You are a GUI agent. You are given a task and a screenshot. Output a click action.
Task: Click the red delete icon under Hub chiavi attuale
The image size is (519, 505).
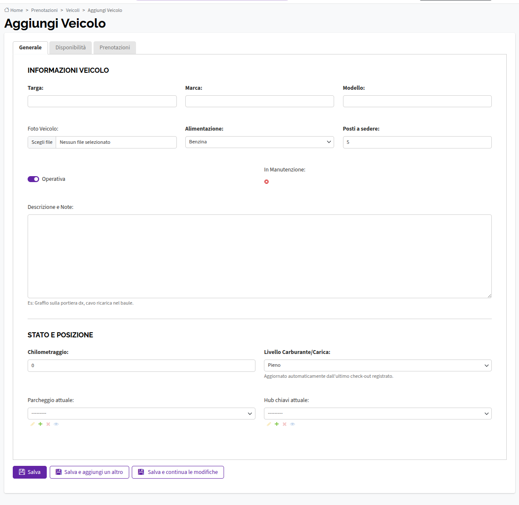tap(284, 424)
